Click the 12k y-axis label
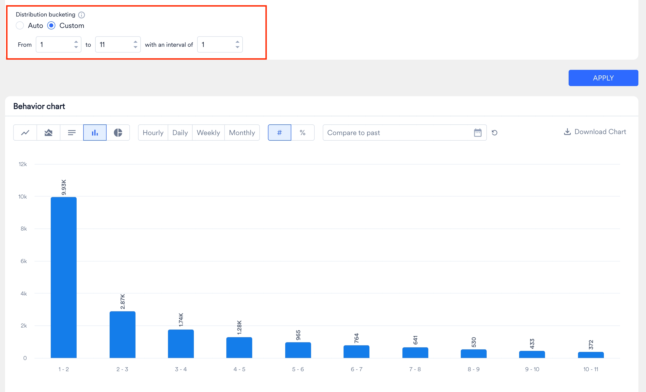The width and height of the screenshot is (646, 392). point(23,164)
